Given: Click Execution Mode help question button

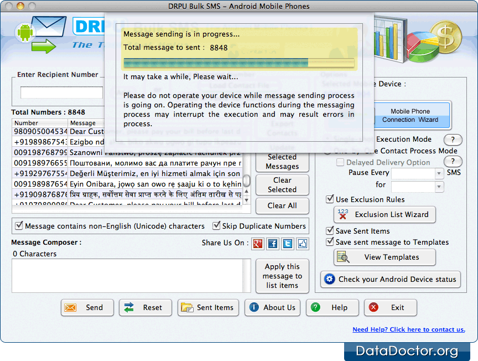Looking at the screenshot, I should (x=453, y=140).
